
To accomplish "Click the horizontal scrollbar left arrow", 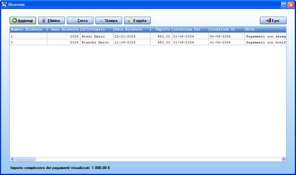I will (x=13, y=159).
